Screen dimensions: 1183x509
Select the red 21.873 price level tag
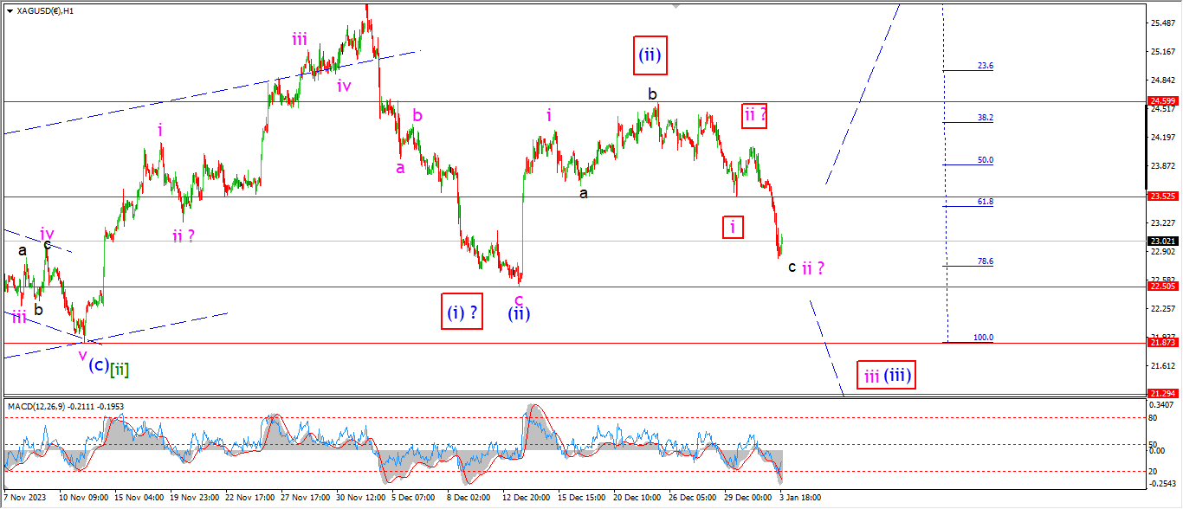1161,343
